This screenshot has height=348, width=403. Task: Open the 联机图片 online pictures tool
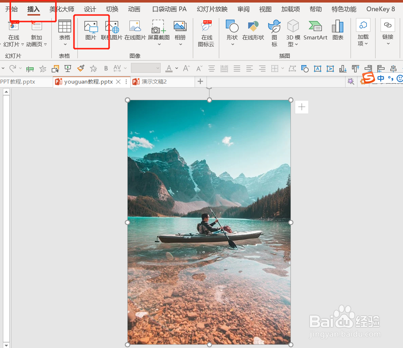pos(112,31)
